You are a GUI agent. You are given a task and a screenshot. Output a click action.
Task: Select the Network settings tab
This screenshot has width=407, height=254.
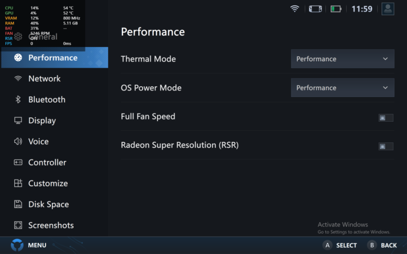tap(45, 78)
